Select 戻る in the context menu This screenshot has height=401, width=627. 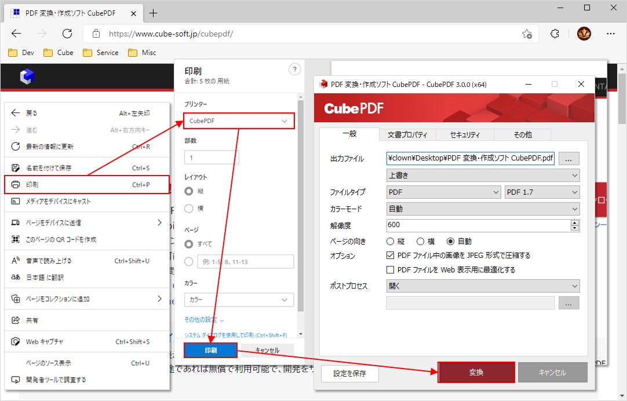[87, 113]
